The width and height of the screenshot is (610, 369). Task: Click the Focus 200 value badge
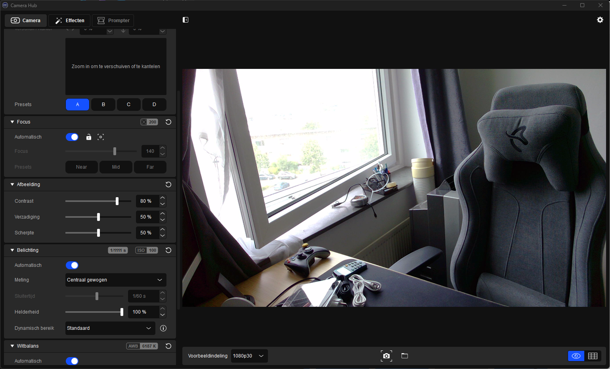tap(149, 122)
